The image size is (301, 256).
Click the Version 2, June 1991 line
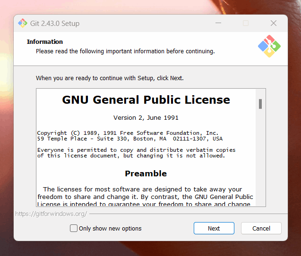[146, 117]
